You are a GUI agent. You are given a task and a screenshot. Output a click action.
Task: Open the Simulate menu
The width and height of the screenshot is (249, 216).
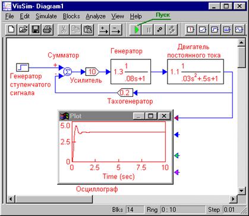(x=46, y=16)
